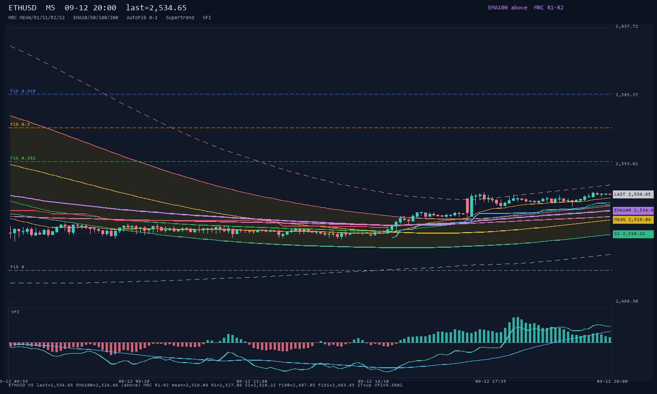Viewport: 657px width, 394px height.
Task: Click the 2,468.30 price axis label
Action: point(627,301)
